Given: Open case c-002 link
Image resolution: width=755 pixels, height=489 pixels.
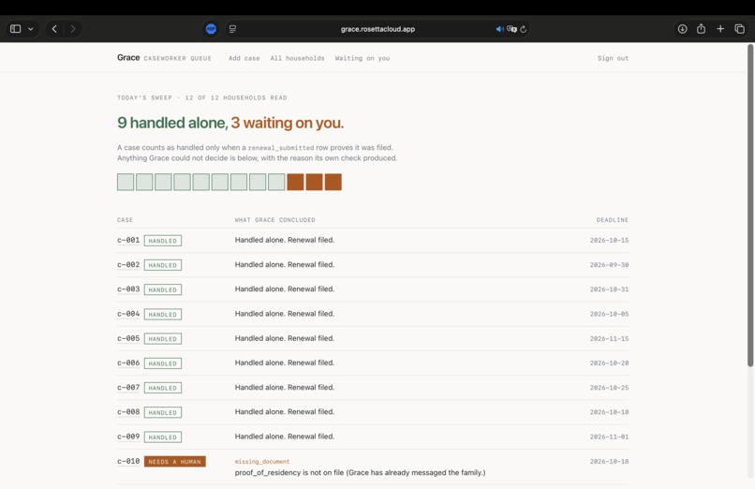Looking at the screenshot, I should coord(128,264).
